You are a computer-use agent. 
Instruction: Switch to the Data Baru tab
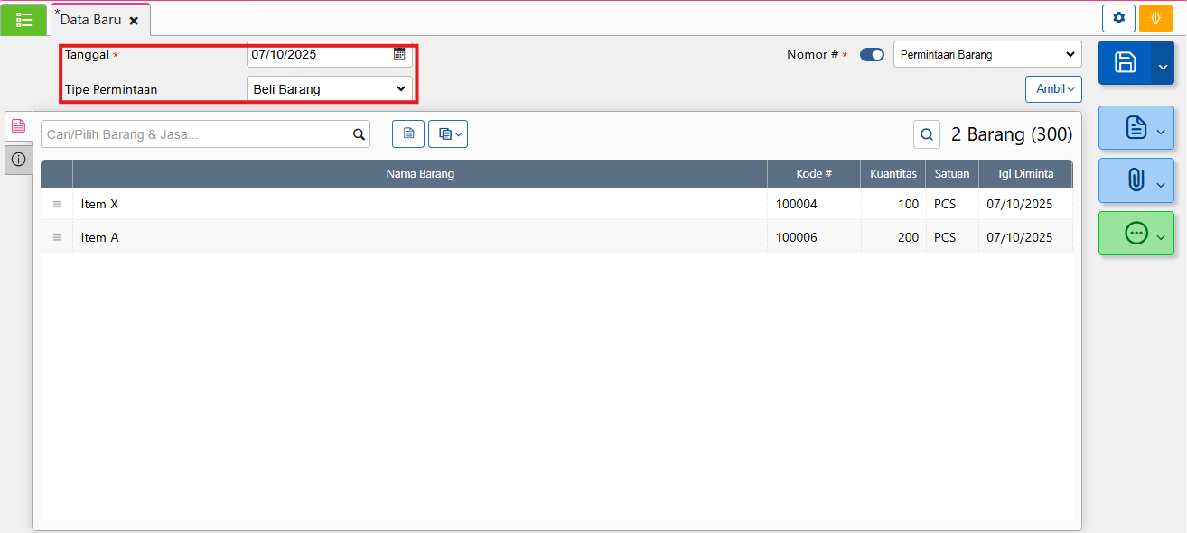pos(90,20)
